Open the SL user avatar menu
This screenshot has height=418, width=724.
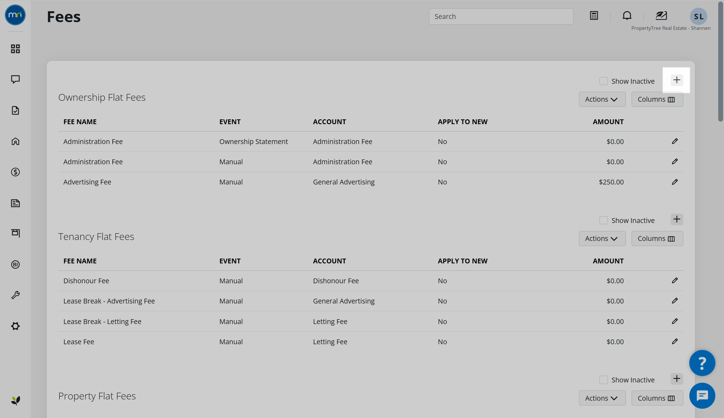tap(698, 16)
